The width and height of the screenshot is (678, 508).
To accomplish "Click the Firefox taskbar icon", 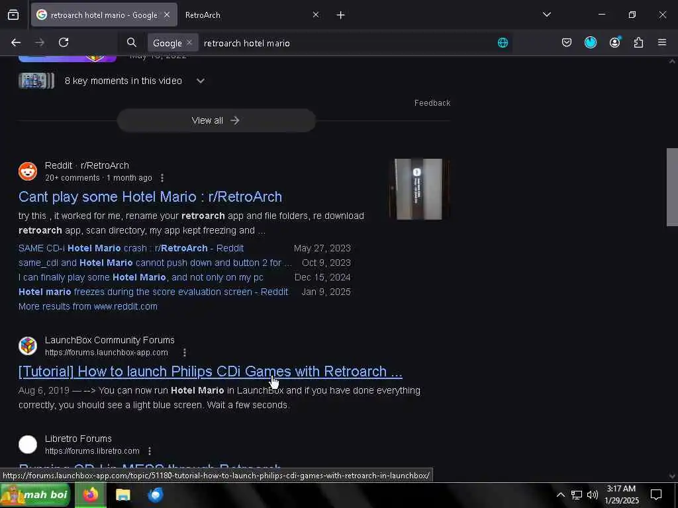I will (x=91, y=495).
